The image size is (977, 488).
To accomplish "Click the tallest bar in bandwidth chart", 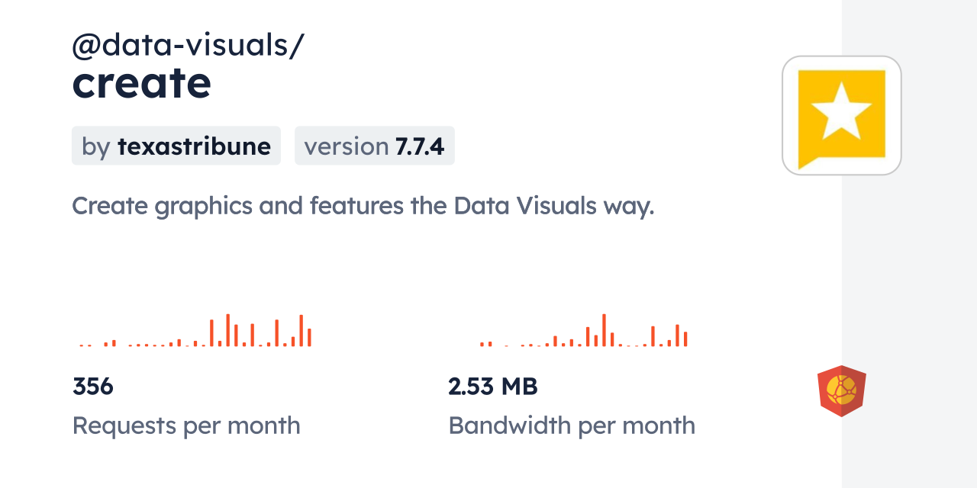I will click(x=604, y=330).
